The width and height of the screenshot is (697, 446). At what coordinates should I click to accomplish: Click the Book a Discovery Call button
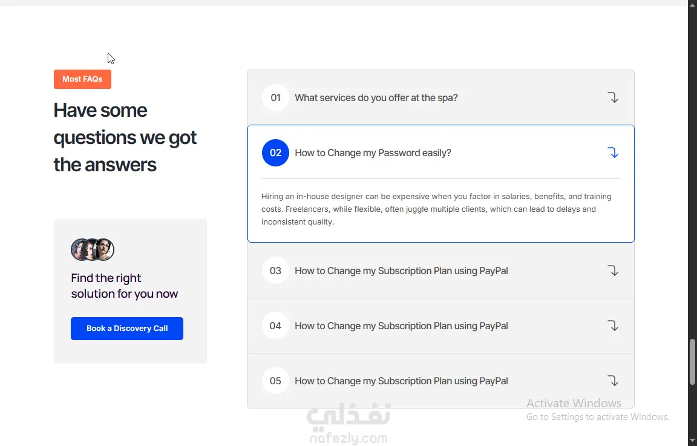[x=126, y=328]
